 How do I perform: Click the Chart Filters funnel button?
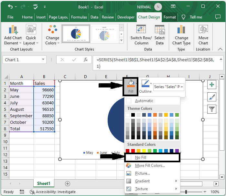click(212, 109)
